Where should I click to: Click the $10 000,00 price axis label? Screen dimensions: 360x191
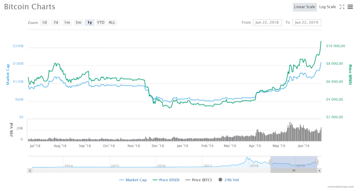(336, 46)
